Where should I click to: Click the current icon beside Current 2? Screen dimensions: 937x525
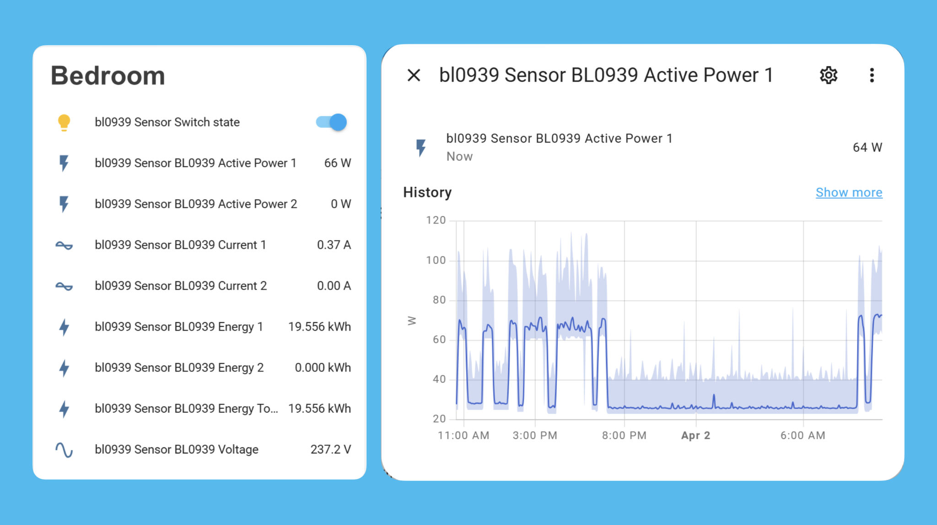tap(64, 286)
